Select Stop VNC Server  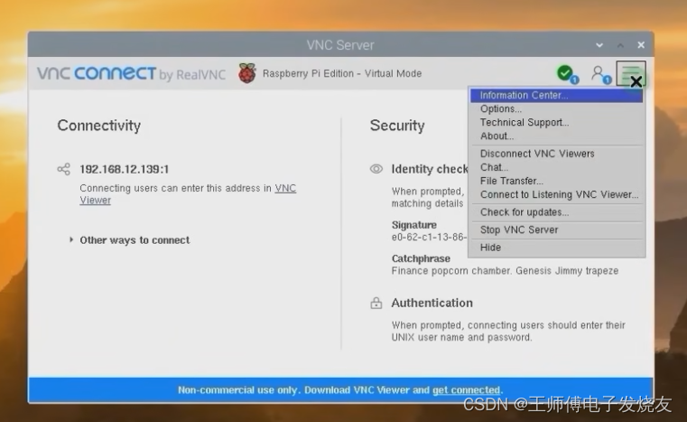pyautogui.click(x=556, y=230)
